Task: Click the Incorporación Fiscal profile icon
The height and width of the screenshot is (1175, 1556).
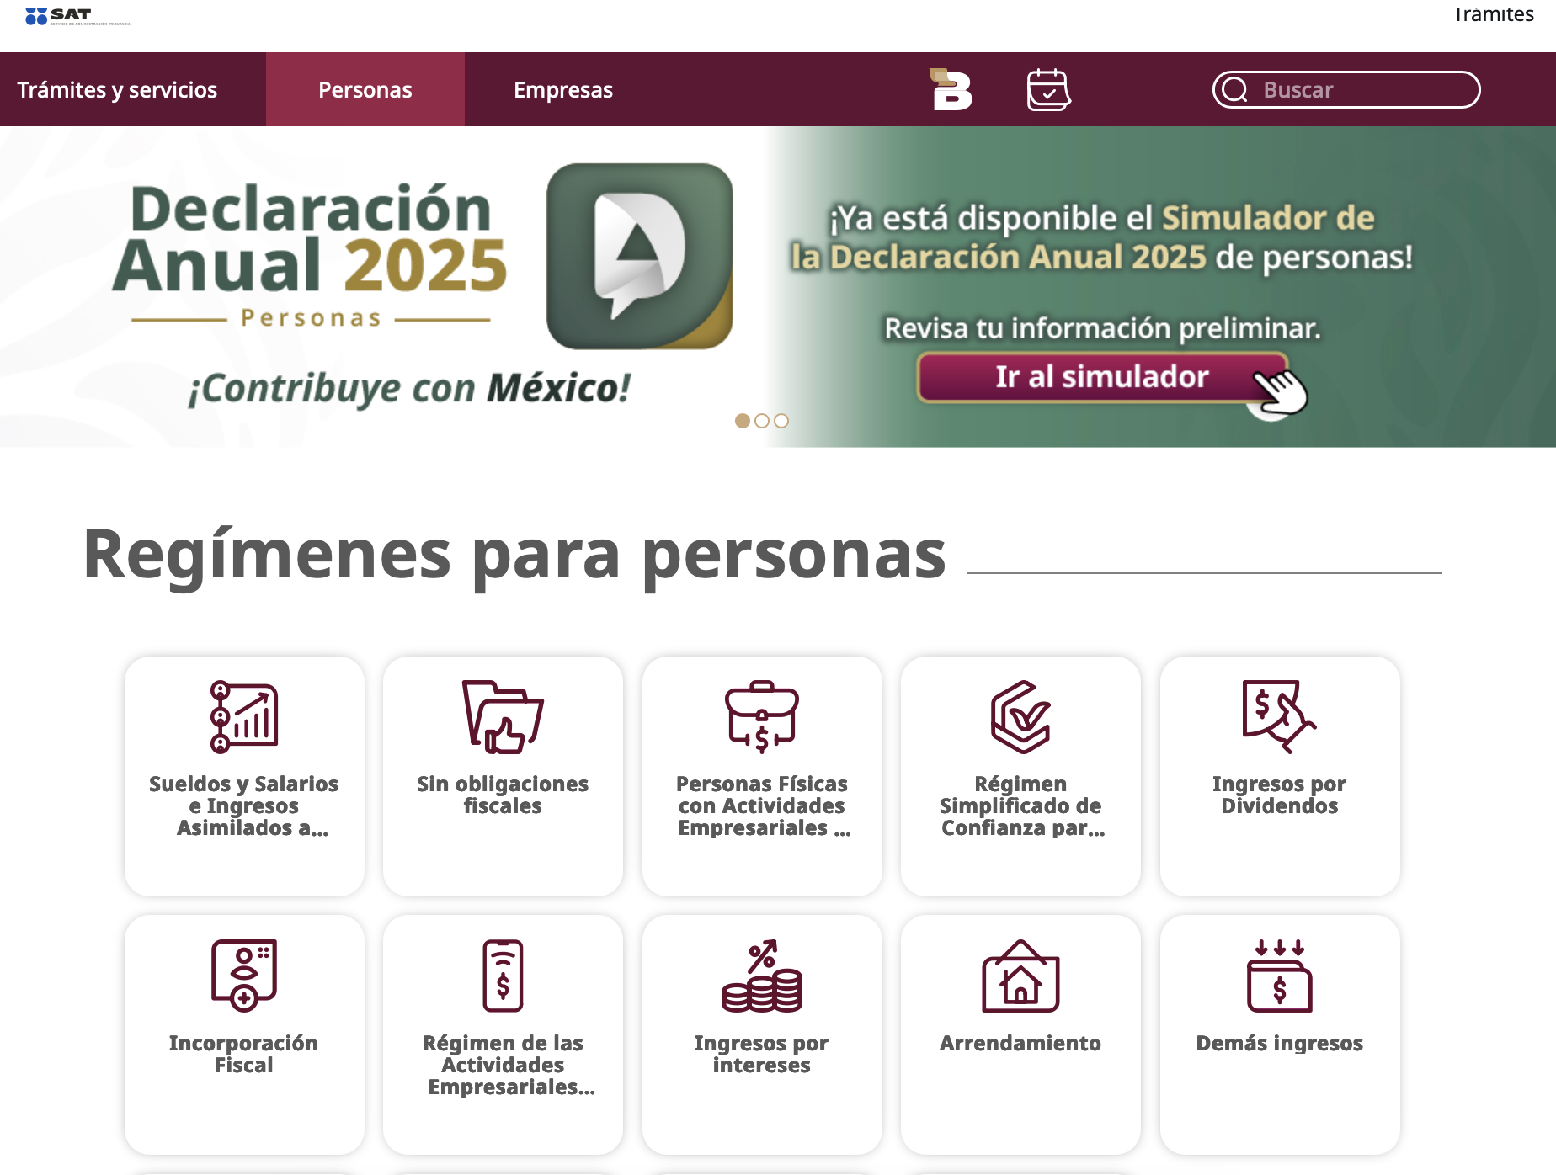Action: pyautogui.click(x=244, y=975)
